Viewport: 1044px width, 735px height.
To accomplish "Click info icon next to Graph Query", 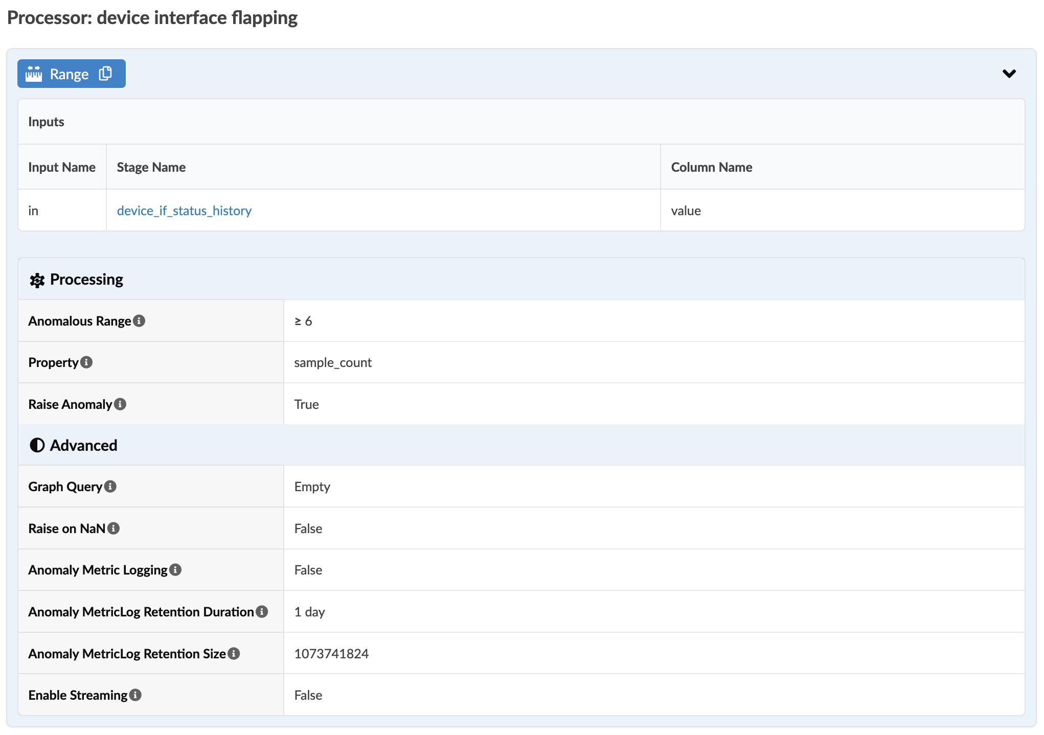I will click(110, 486).
